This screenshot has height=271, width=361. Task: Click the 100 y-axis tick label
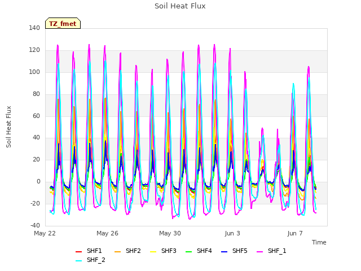34,72
